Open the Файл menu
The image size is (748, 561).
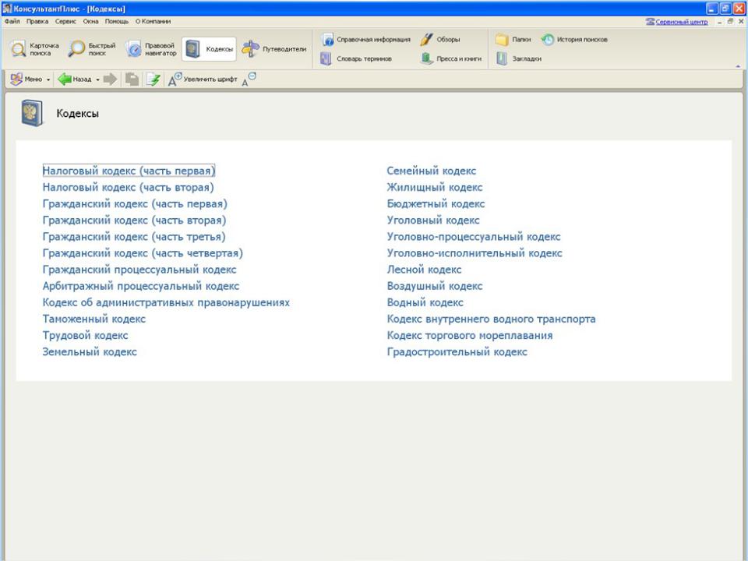(12, 22)
